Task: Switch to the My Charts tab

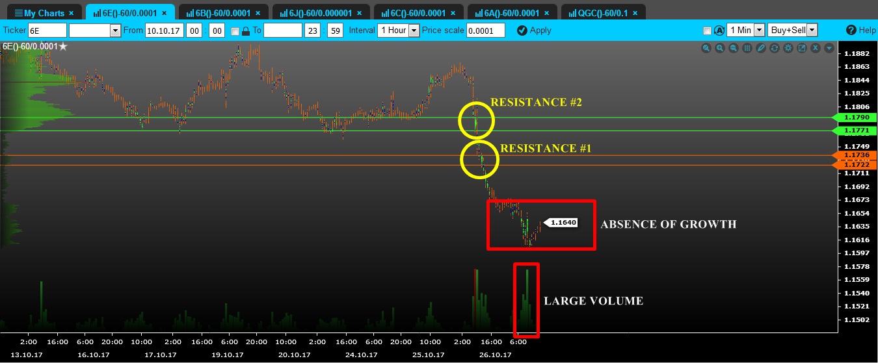Action: click(x=44, y=13)
